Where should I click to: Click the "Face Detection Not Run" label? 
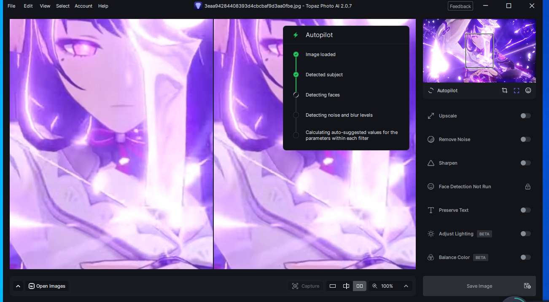[x=465, y=187]
